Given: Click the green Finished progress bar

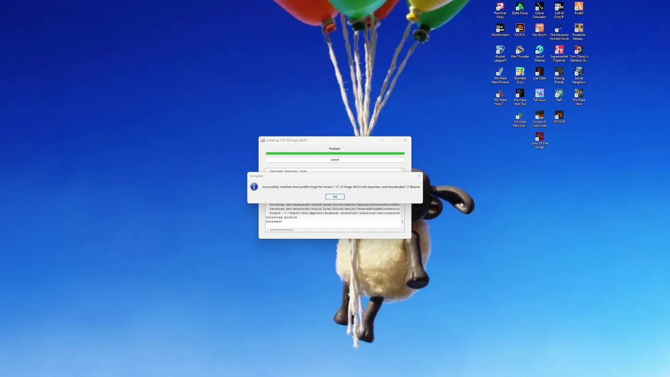Looking at the screenshot, I should click(x=335, y=153).
